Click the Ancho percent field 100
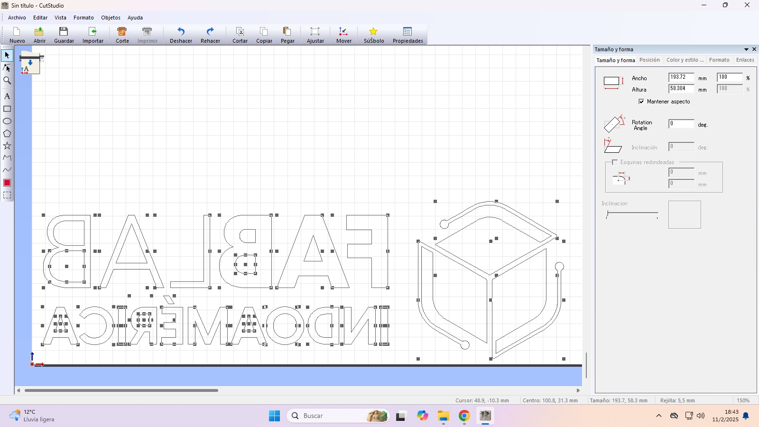The height and width of the screenshot is (427, 759). (x=730, y=77)
